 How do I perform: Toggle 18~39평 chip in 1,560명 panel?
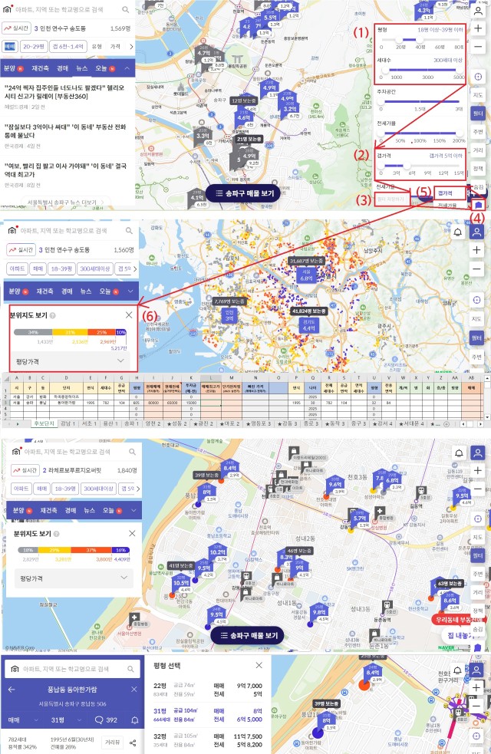pyautogui.click(x=61, y=268)
